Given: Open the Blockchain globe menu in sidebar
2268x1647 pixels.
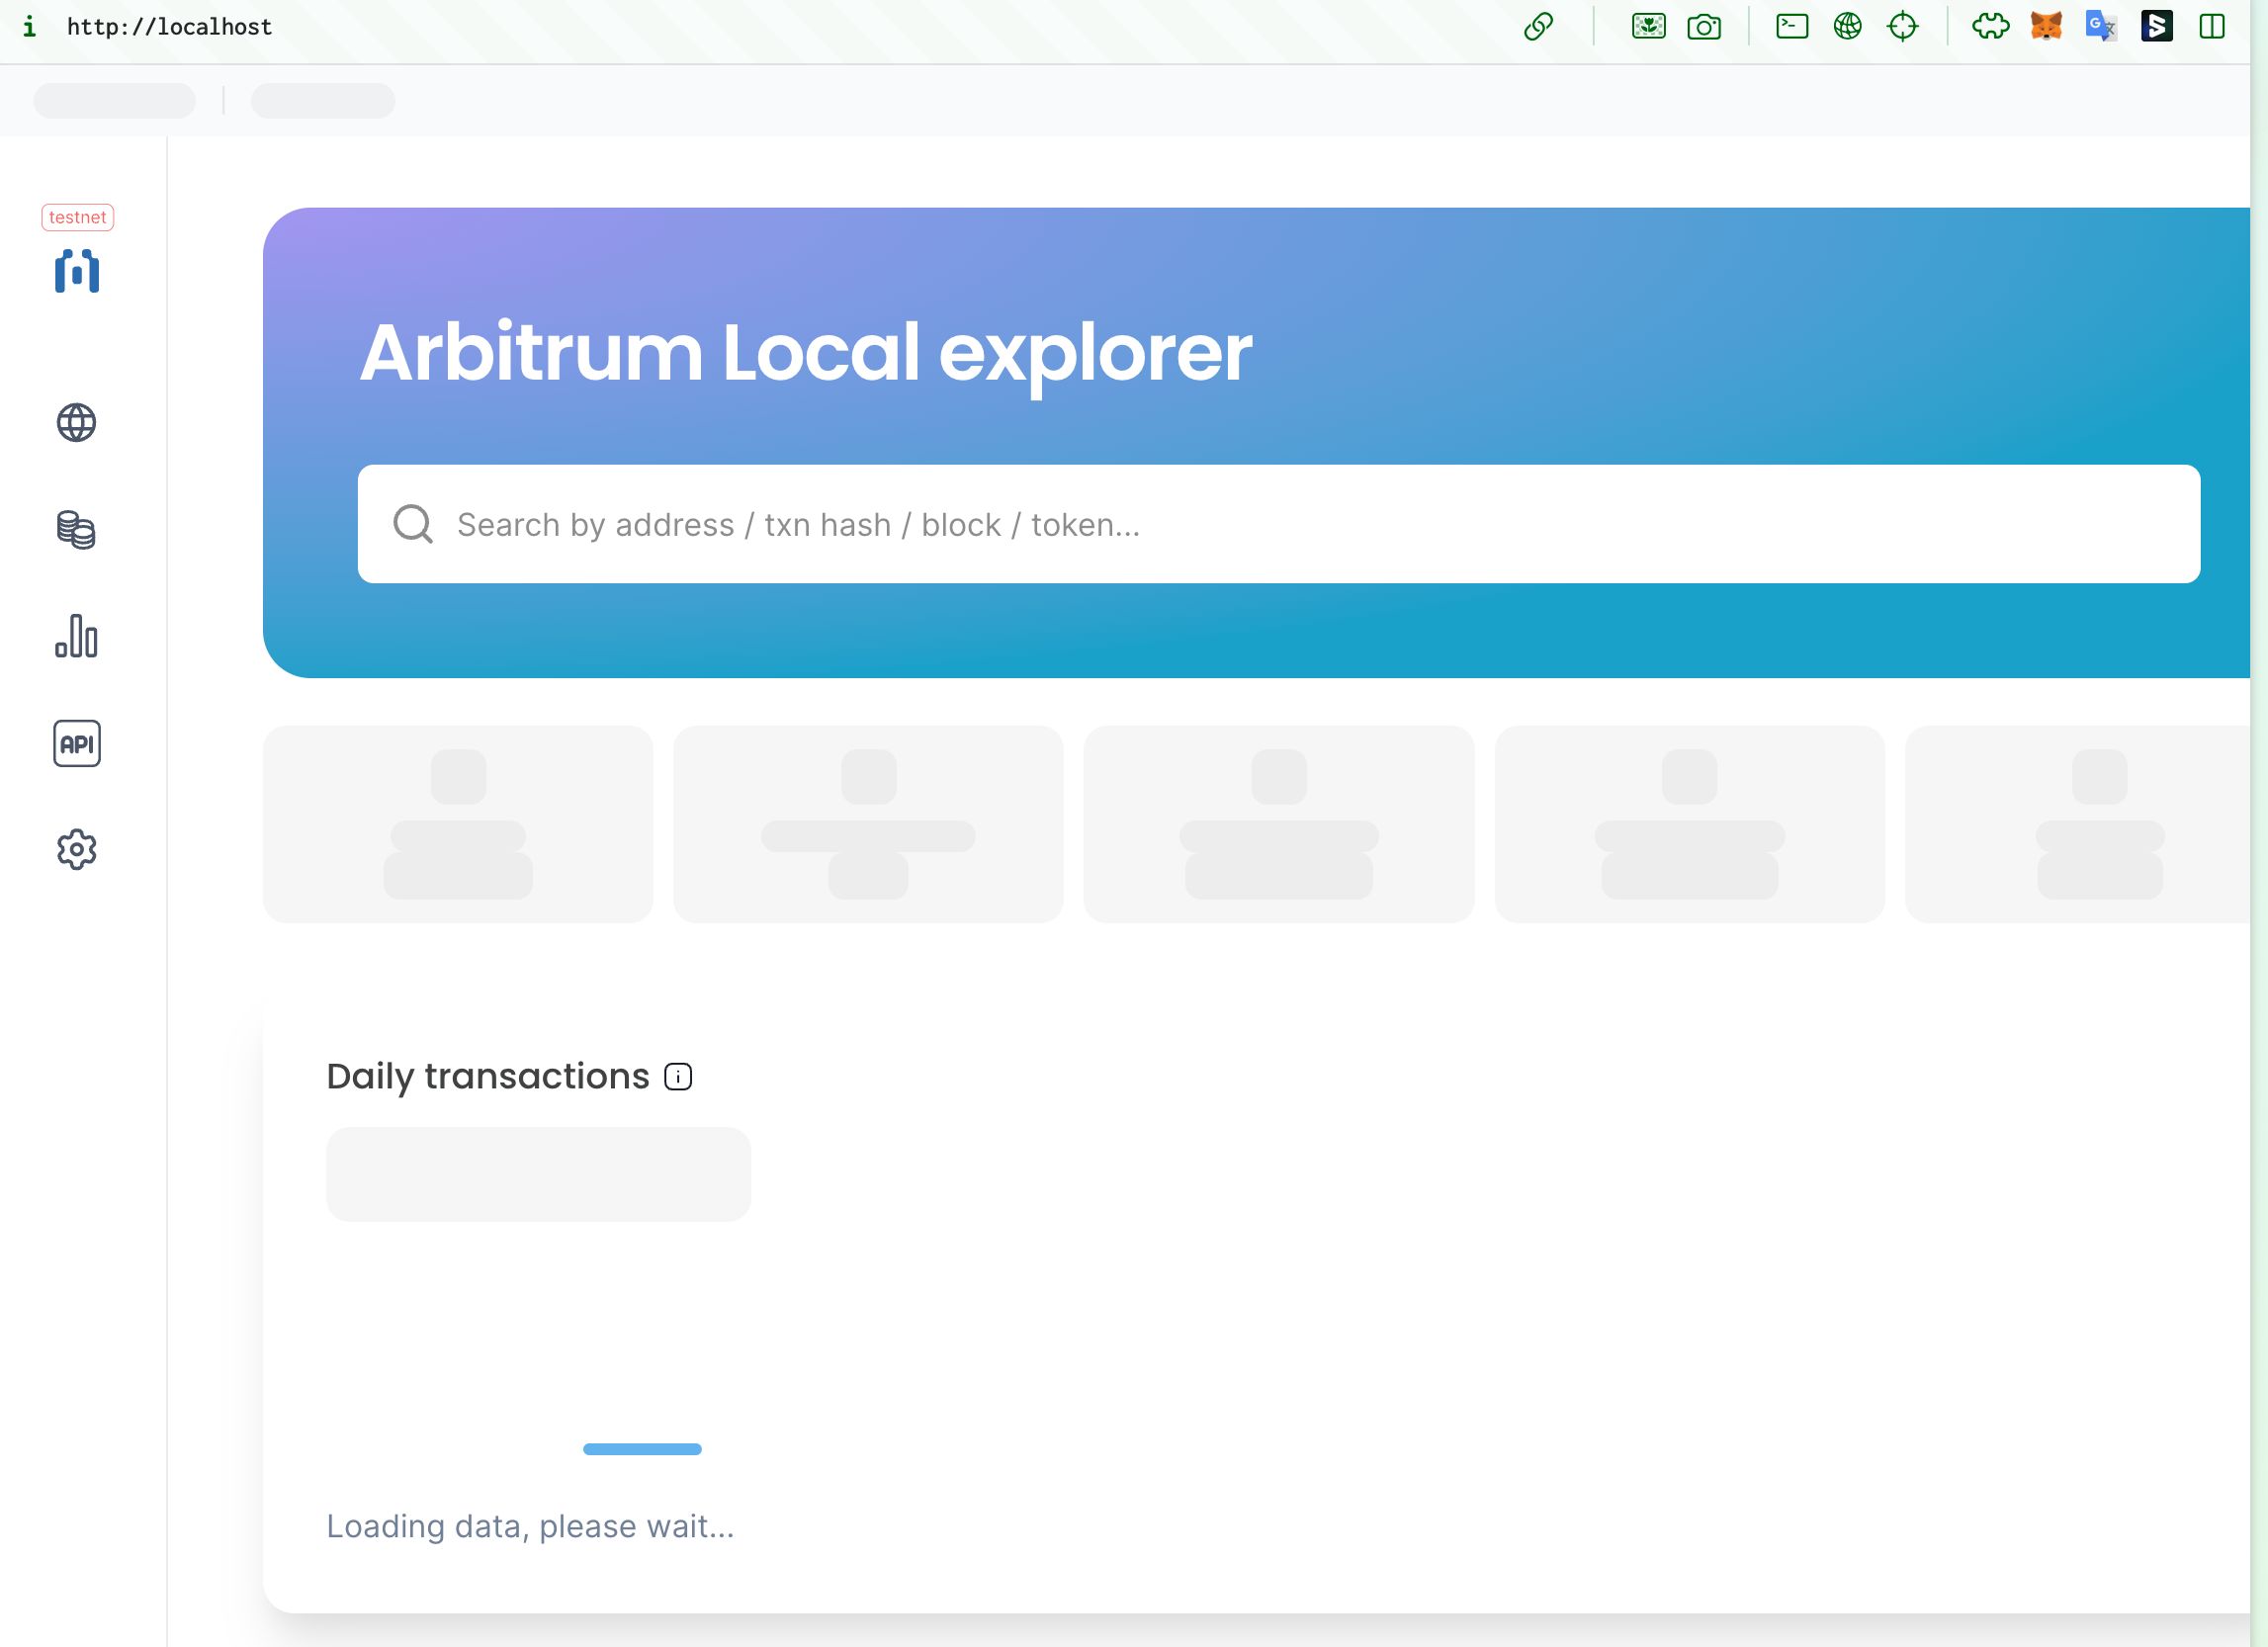Looking at the screenshot, I should pos(76,423).
